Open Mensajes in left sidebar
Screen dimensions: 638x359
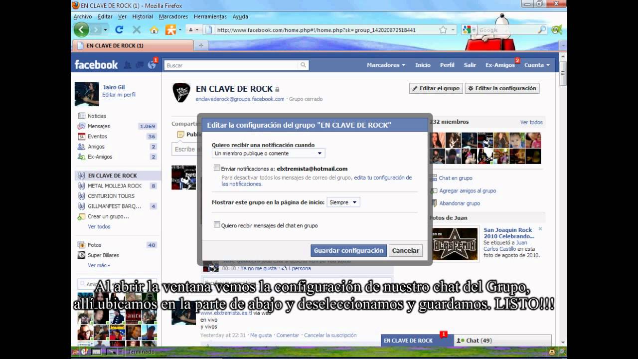[99, 126]
